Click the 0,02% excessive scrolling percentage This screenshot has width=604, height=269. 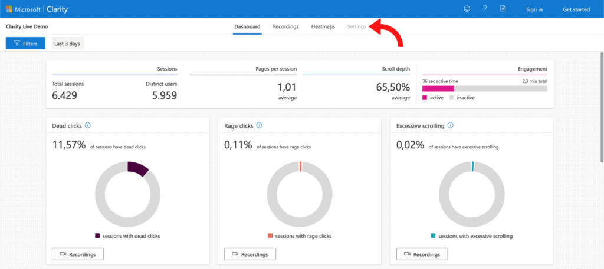pos(411,145)
